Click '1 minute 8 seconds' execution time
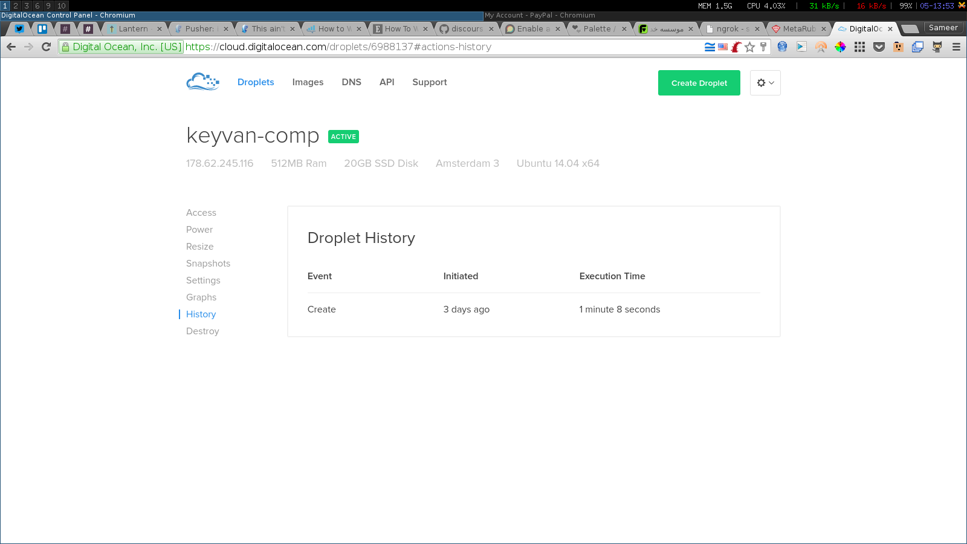Screen dimensions: 967x544 coord(619,309)
